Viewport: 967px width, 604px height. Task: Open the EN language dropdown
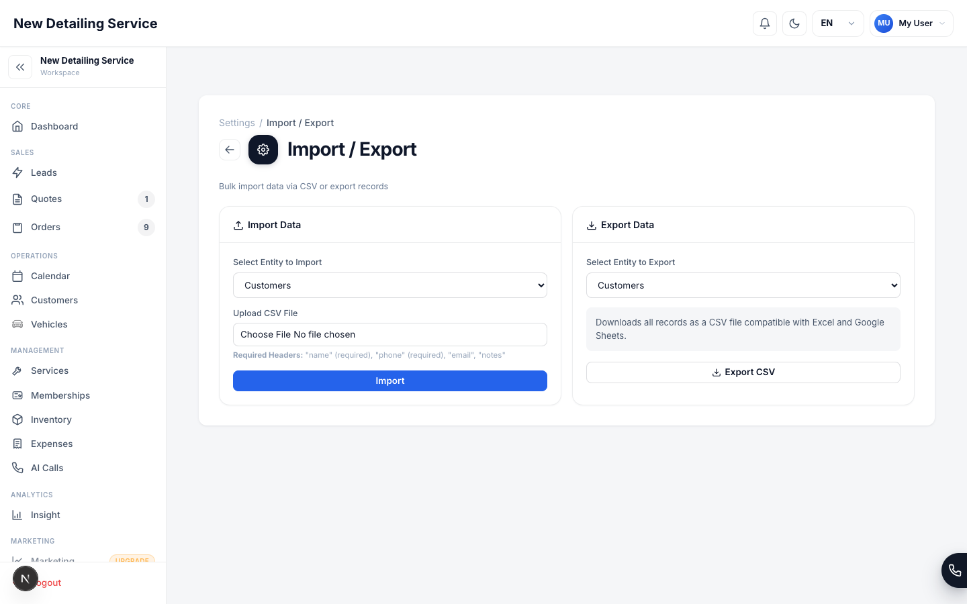838,23
